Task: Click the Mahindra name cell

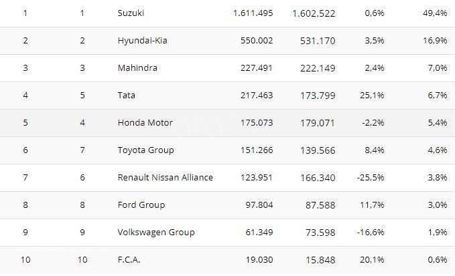Action: tap(137, 67)
